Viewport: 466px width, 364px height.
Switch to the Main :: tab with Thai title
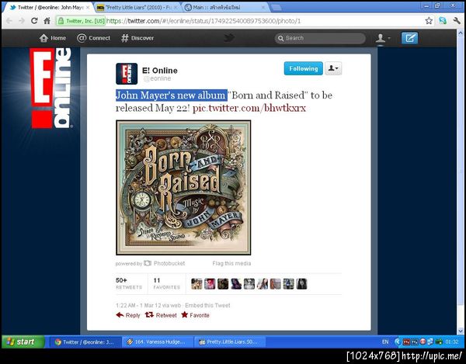click(x=224, y=8)
